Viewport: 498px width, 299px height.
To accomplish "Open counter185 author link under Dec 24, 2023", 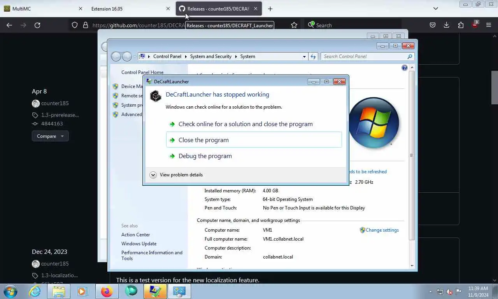I will coord(55,264).
